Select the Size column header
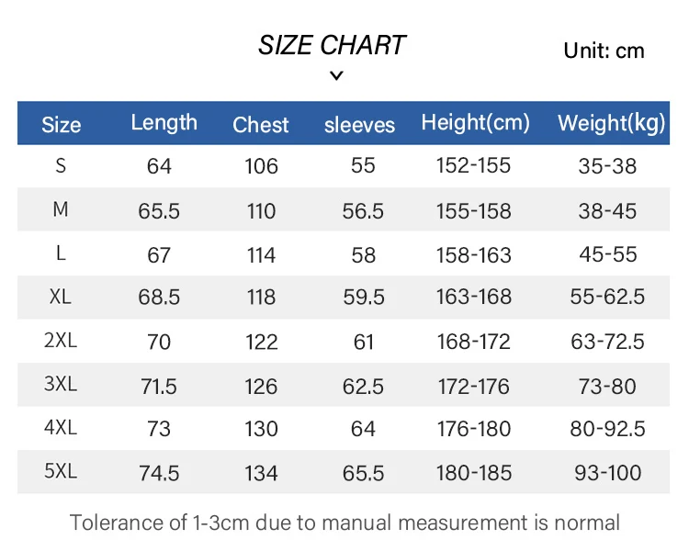Viewport: 689px width, 551px height. point(62,125)
